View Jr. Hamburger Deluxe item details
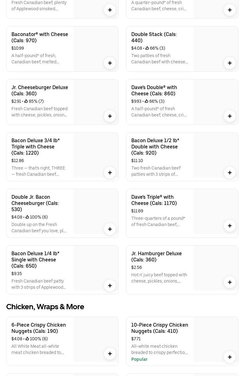 (156, 256)
